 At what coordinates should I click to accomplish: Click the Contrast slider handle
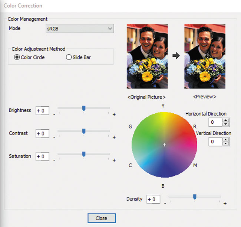(84, 131)
